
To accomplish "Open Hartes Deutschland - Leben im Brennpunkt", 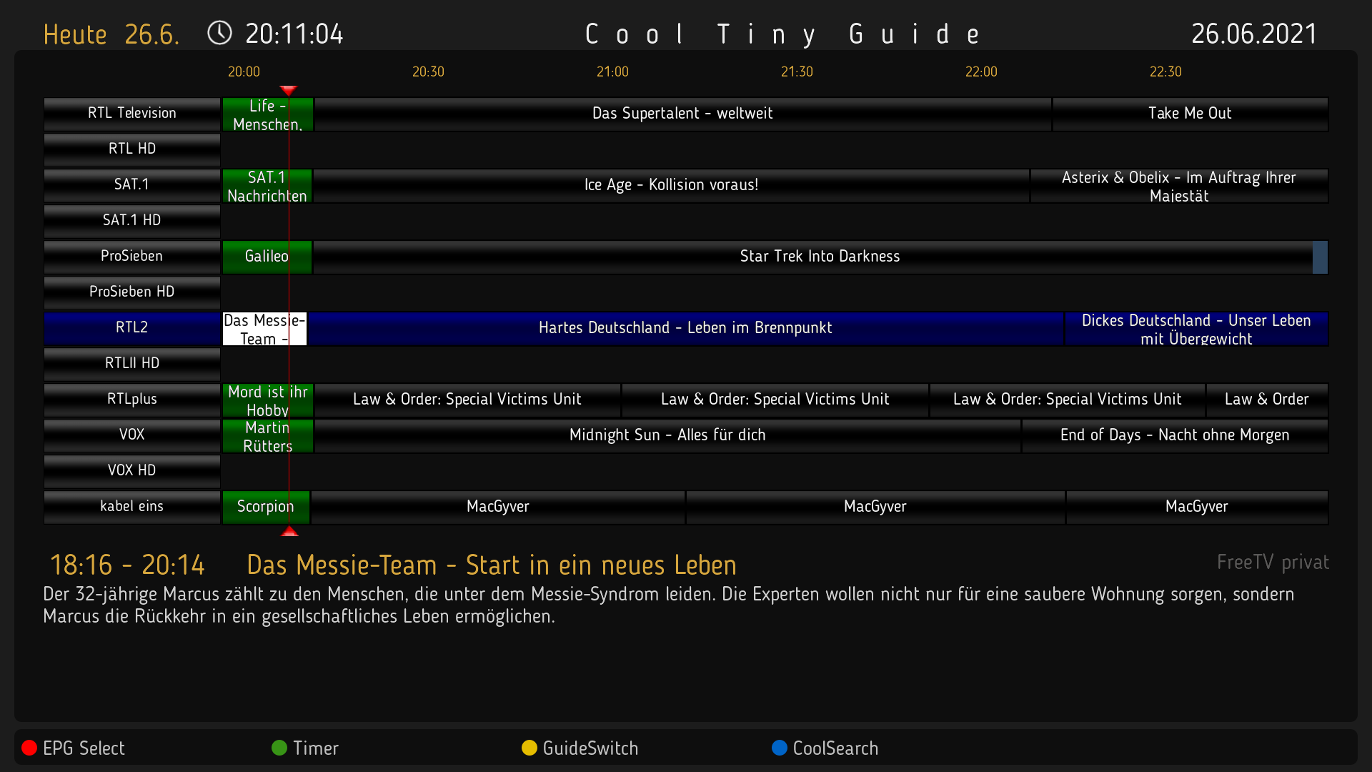I will [x=685, y=328].
